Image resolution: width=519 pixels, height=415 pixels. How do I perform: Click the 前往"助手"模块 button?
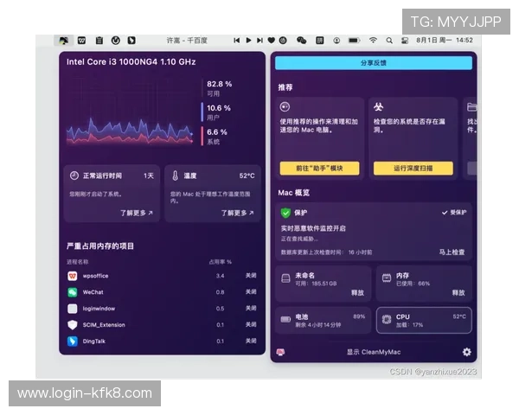click(319, 168)
